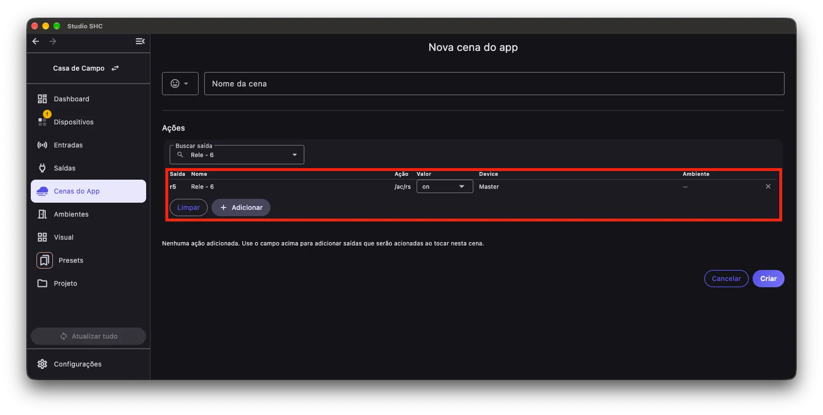Click the /ac/rs action cell
823x415 pixels.
click(403, 187)
